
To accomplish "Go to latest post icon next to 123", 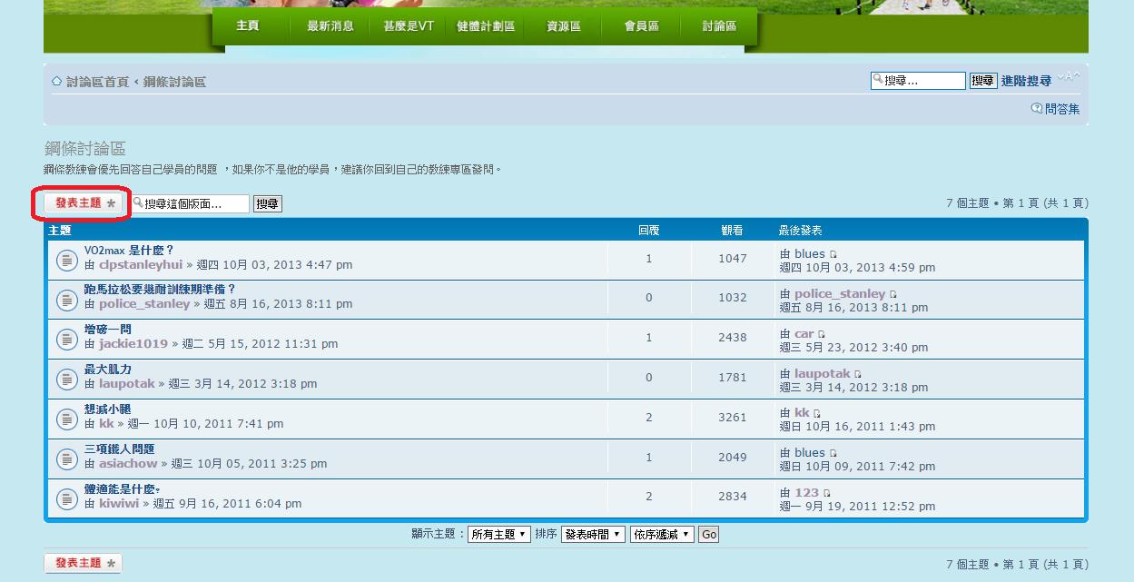I will tap(827, 494).
